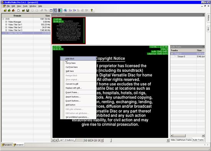Click the page-with-down-arrow toolbar icon
This screenshot has width=211, height=151.
coord(70,10)
